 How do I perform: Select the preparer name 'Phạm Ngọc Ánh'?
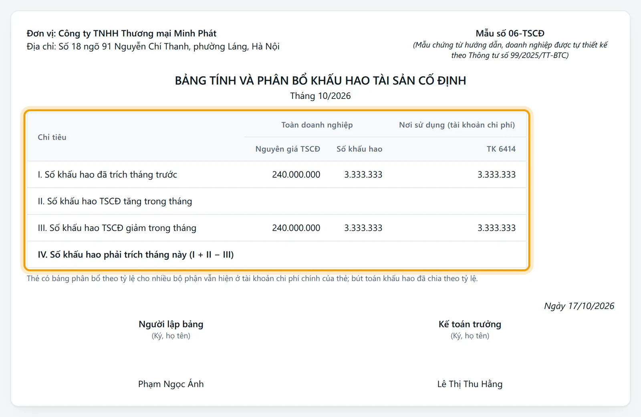click(171, 384)
